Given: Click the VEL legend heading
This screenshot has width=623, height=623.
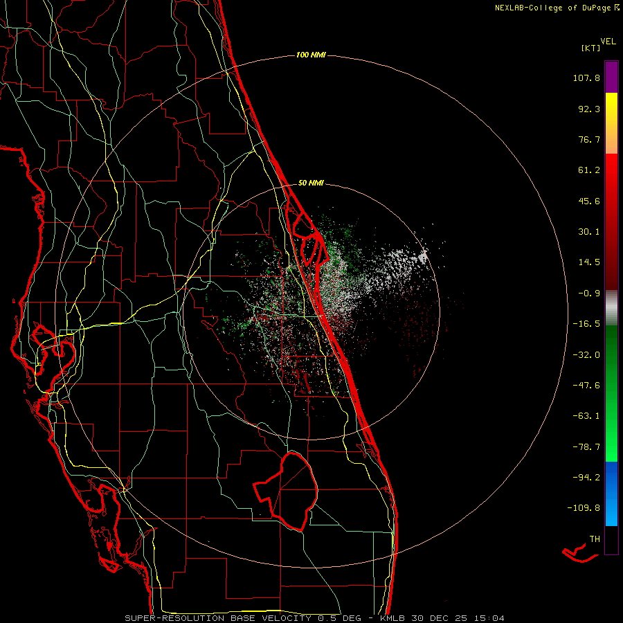Looking at the screenshot, I should point(608,42).
